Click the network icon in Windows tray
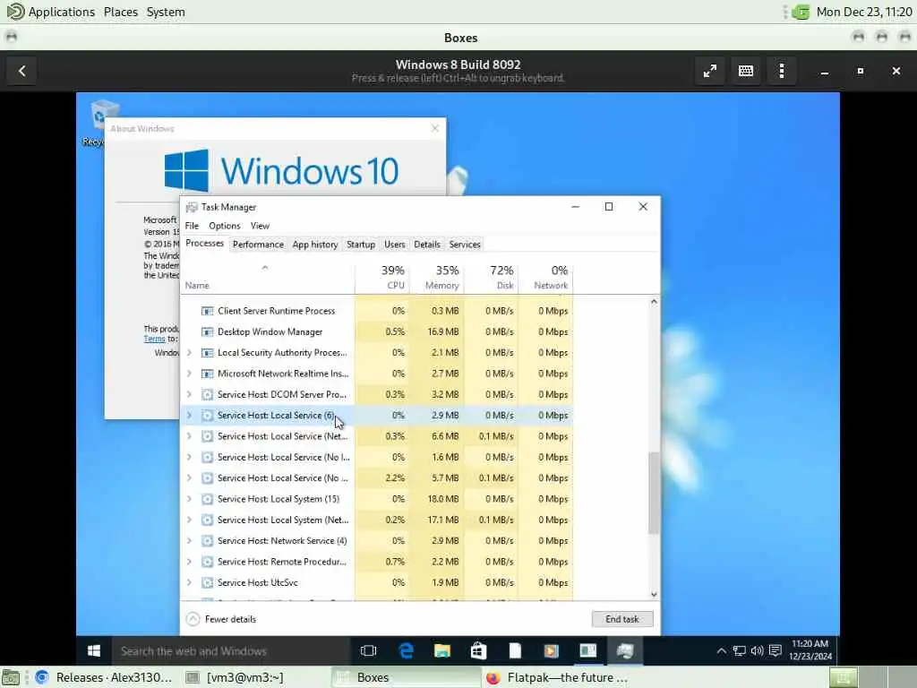917x688 pixels. click(x=739, y=650)
